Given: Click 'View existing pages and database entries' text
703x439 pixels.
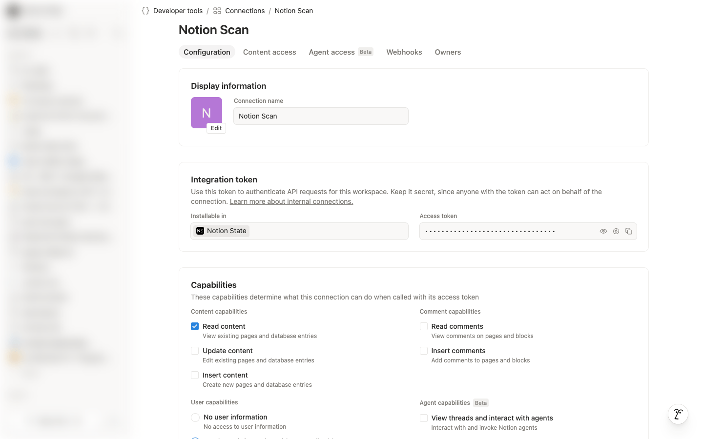Looking at the screenshot, I should coord(260,336).
